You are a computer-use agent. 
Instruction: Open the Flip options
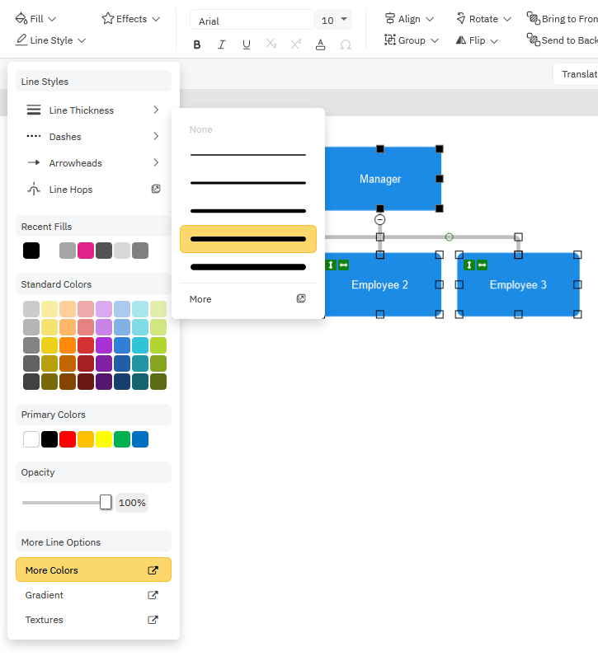click(x=478, y=40)
